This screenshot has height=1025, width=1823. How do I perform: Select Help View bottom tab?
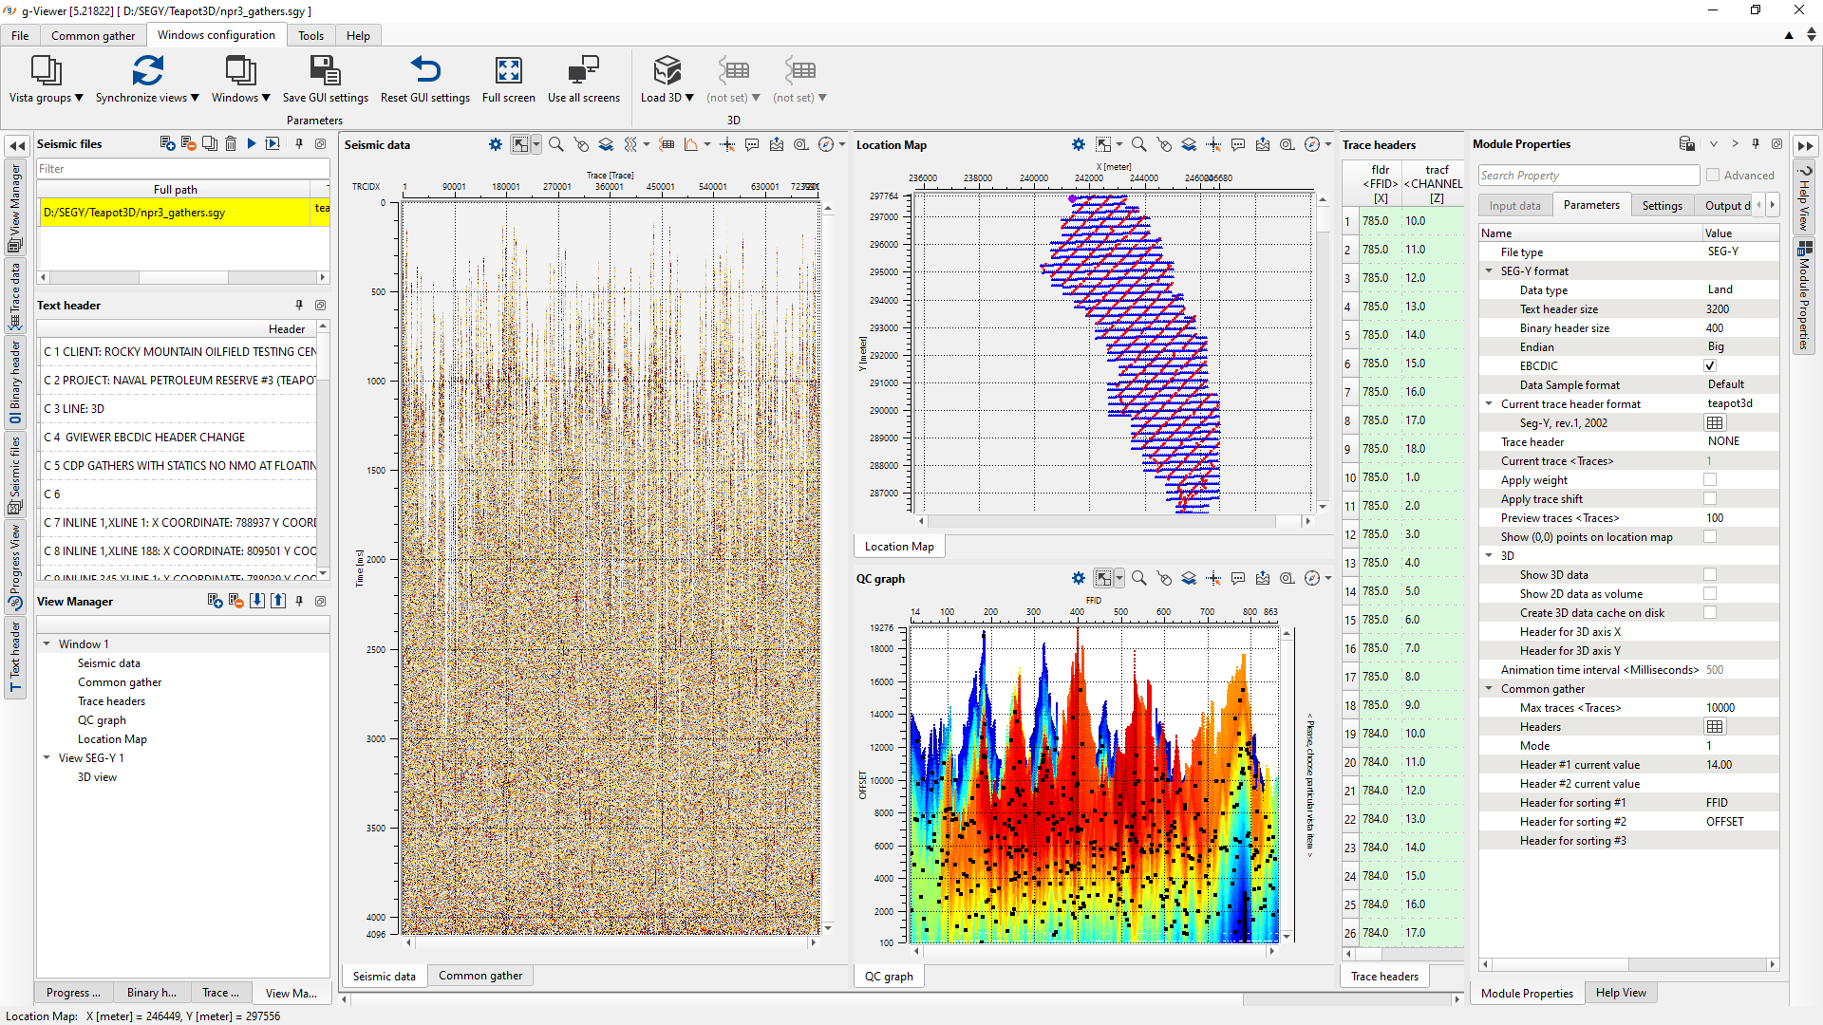coord(1620,993)
